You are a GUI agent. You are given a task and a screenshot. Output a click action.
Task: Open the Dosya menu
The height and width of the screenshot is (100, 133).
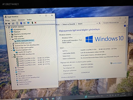click(x=7, y=20)
